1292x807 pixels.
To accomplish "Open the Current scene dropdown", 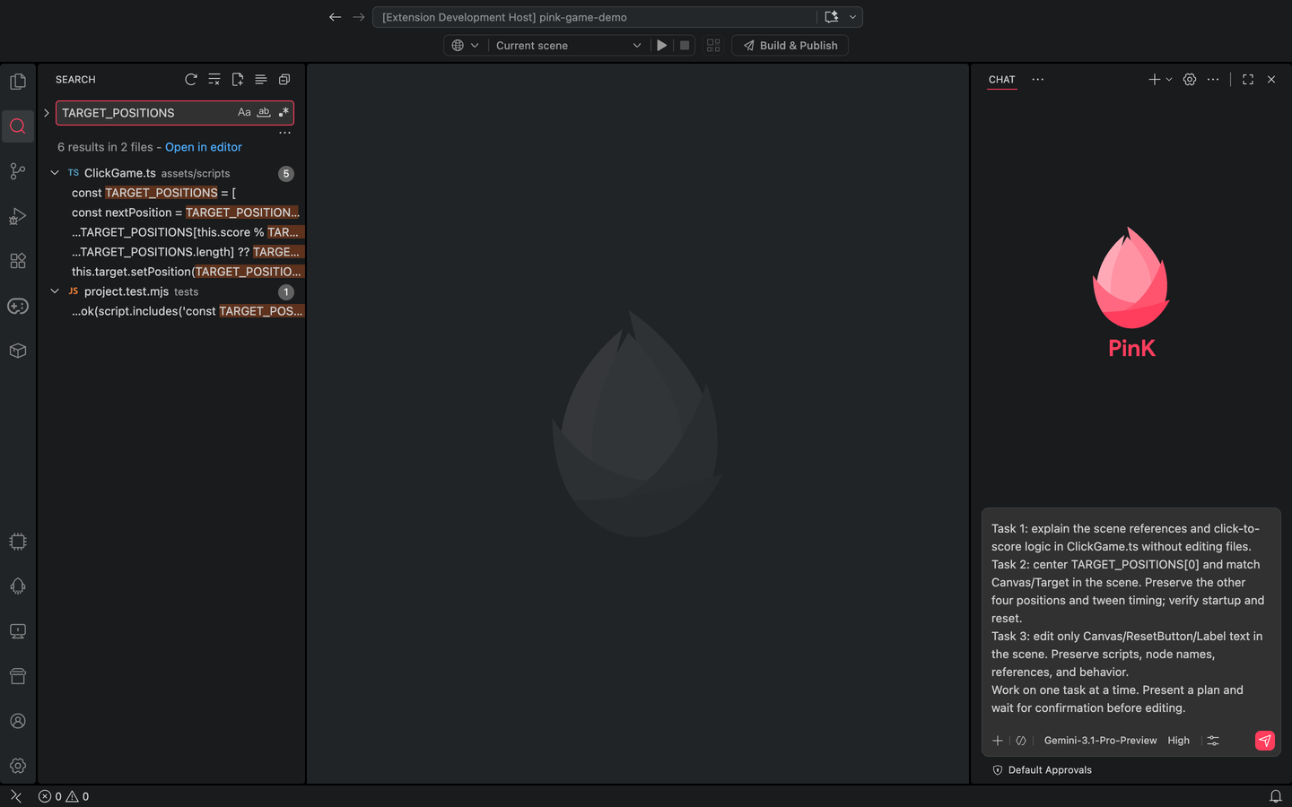I will pos(569,46).
